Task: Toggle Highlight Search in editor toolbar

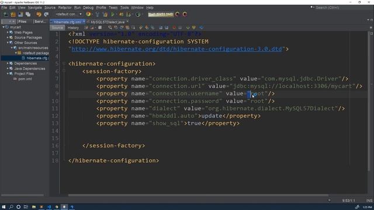Action: tap(127, 27)
